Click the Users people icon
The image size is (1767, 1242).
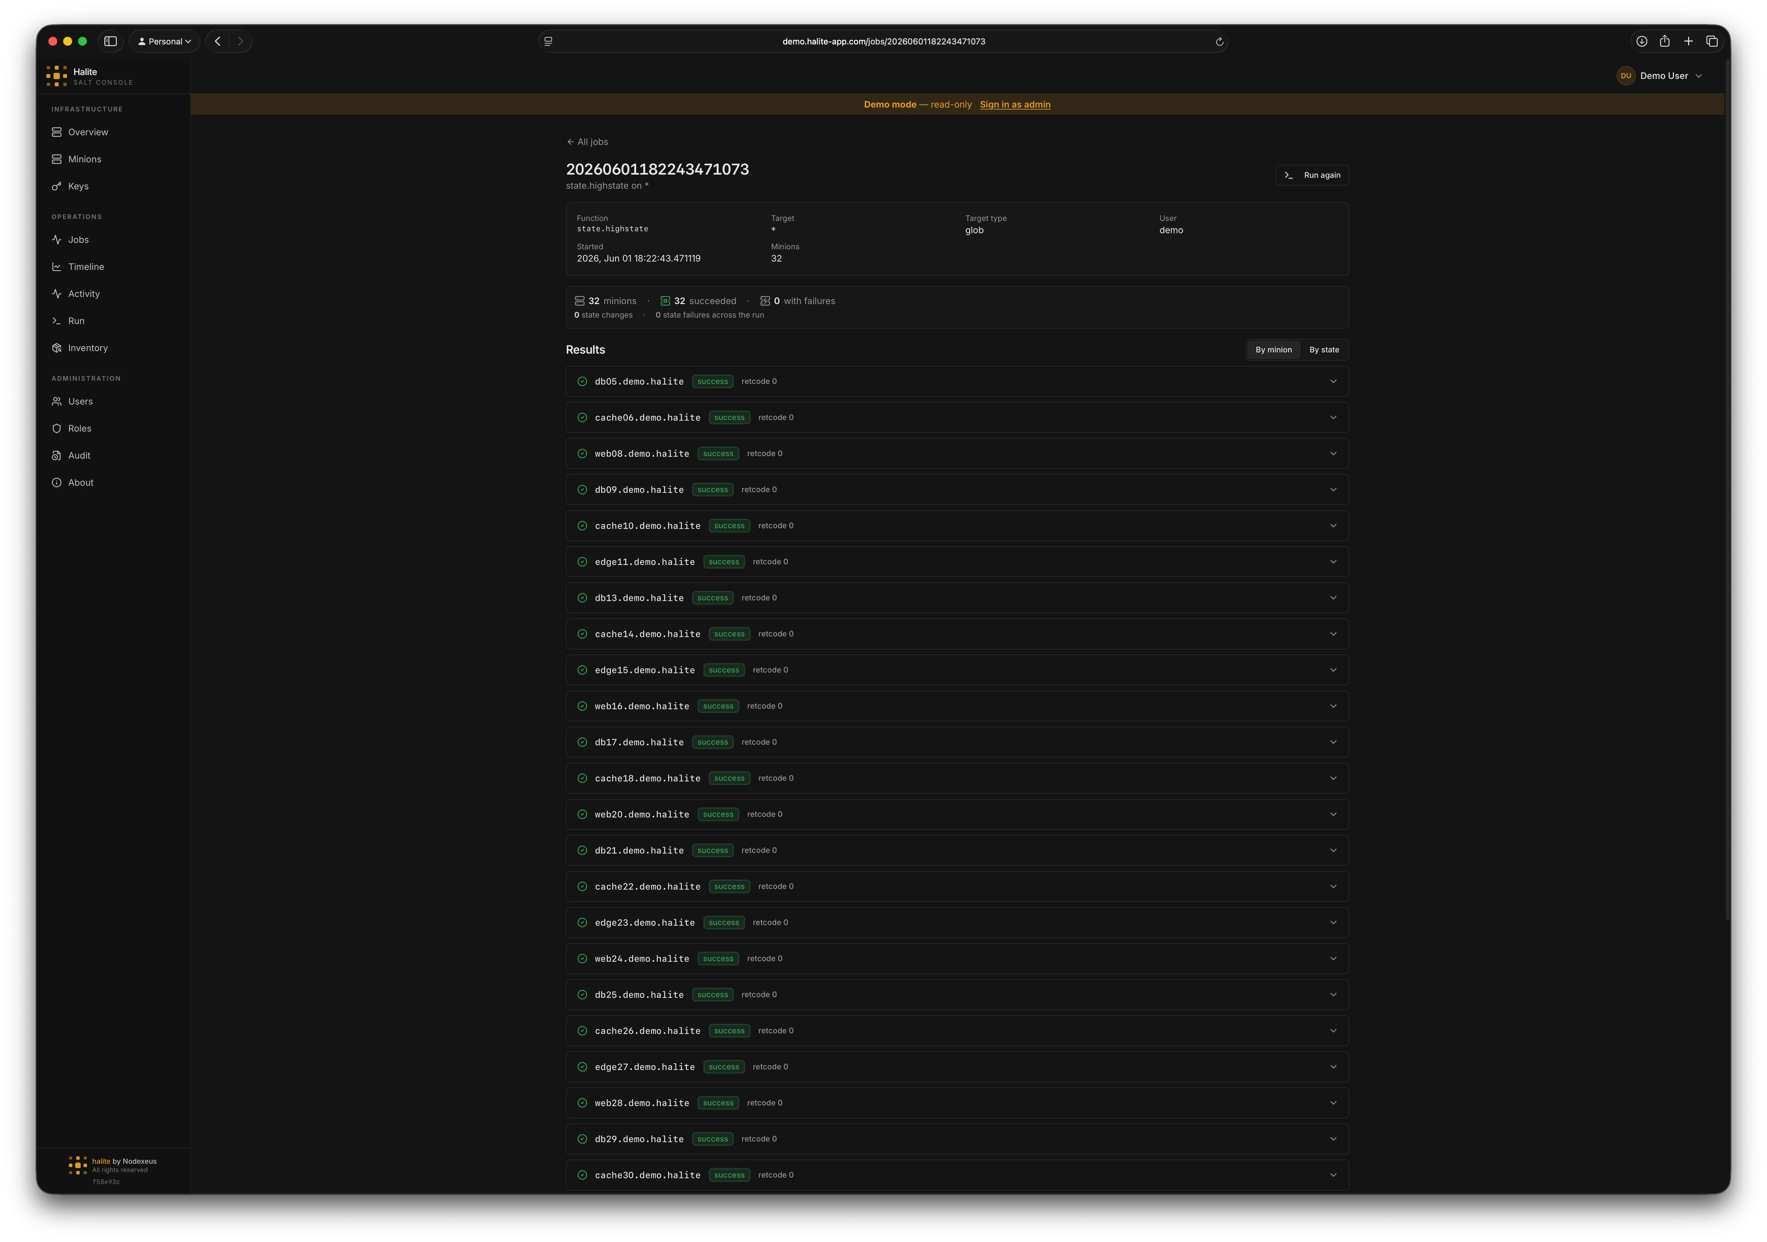point(56,402)
